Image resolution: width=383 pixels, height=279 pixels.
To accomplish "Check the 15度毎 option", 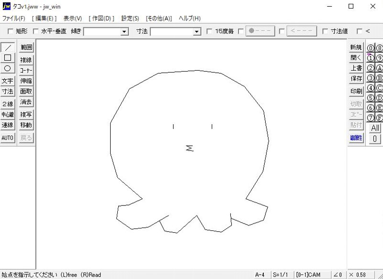I will 210,31.
